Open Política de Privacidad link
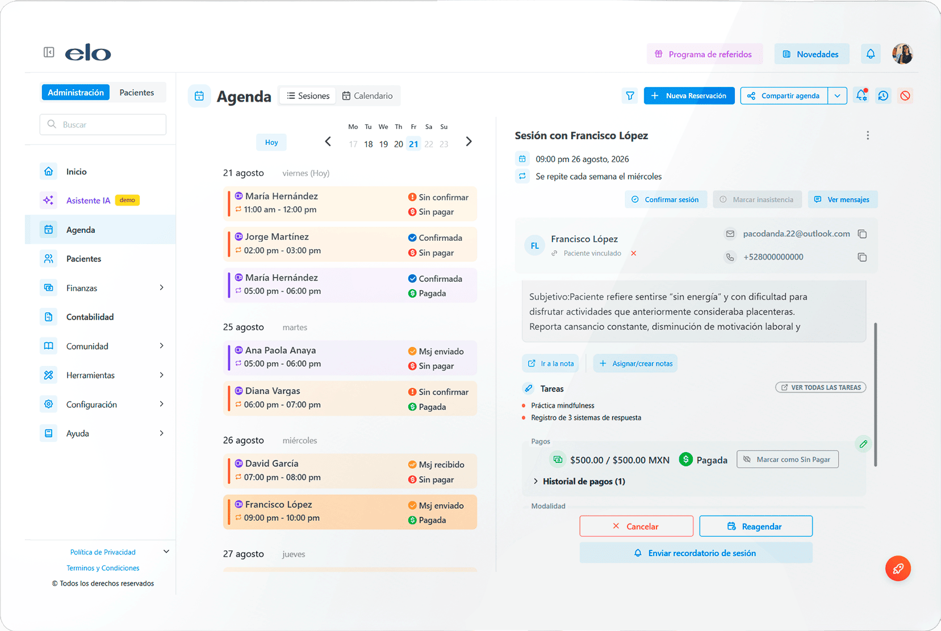Image resolution: width=941 pixels, height=631 pixels. tap(103, 552)
